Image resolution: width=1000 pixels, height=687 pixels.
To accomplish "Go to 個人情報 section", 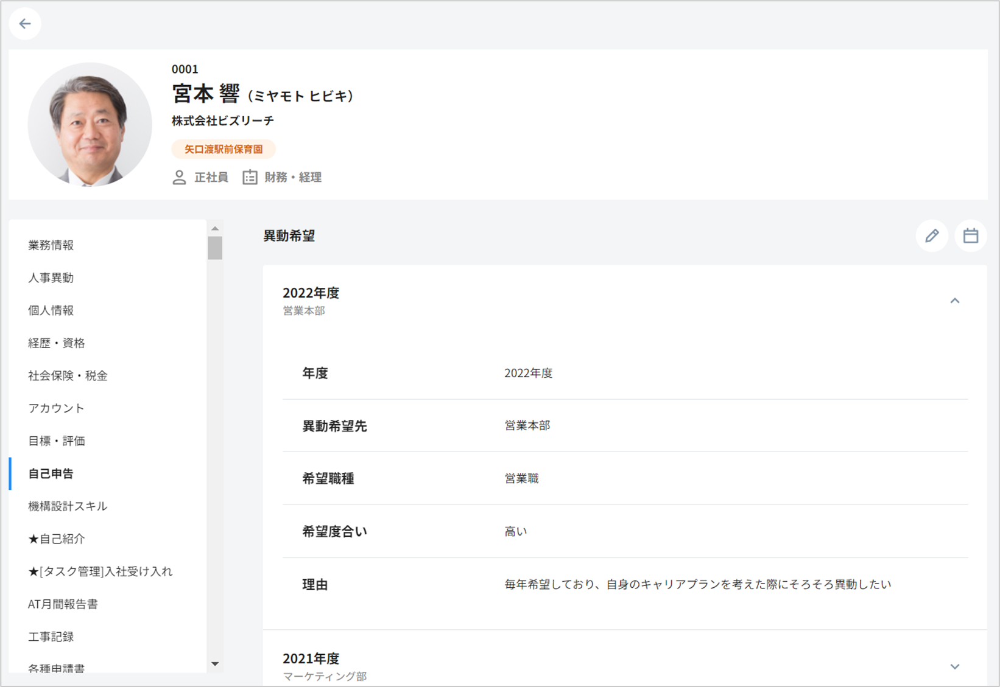I will click(x=51, y=310).
